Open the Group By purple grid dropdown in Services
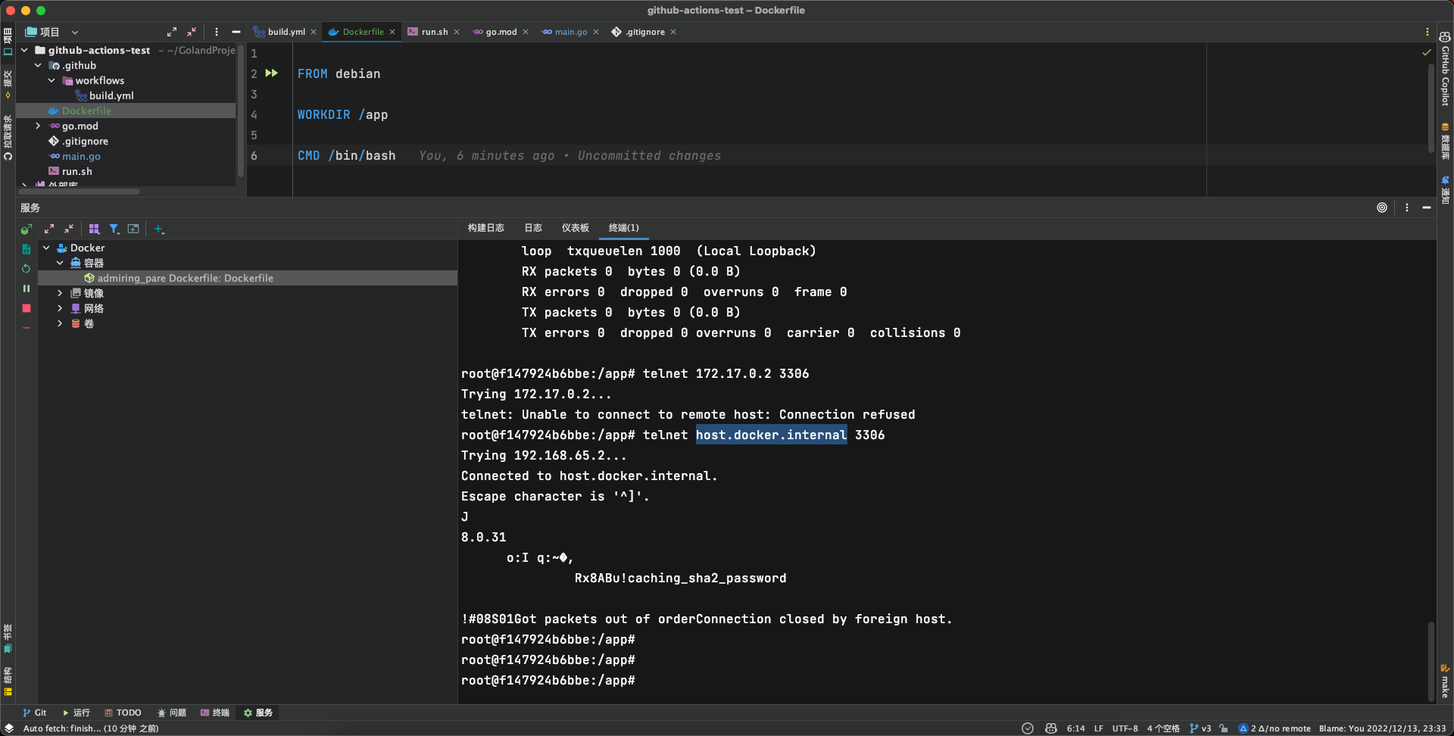The image size is (1454, 736). point(94,229)
